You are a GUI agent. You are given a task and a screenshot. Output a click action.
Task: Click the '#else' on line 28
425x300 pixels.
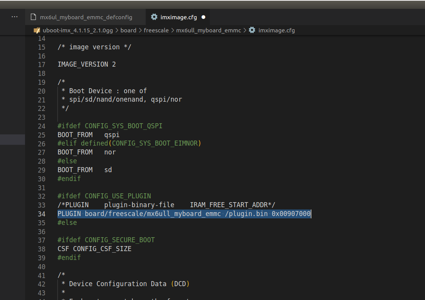[67, 161]
